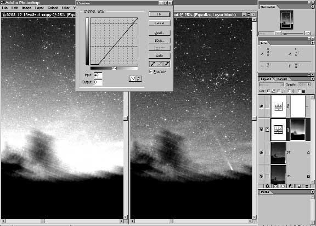Open the layer blend mode dropdown
Image resolution: width=316 pixels, height=226 pixels.
[272, 84]
